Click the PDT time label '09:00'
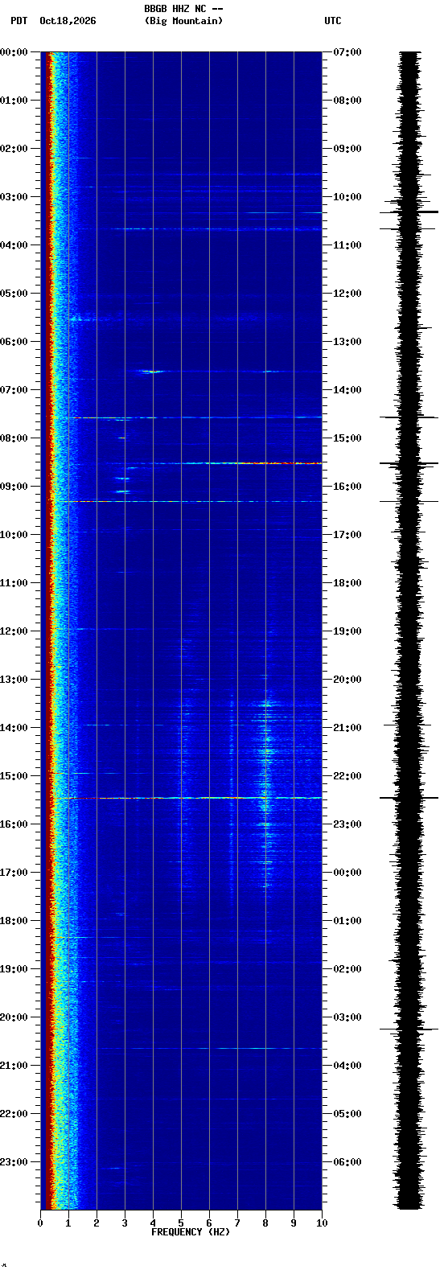This screenshot has height=1274, width=444. 14,487
